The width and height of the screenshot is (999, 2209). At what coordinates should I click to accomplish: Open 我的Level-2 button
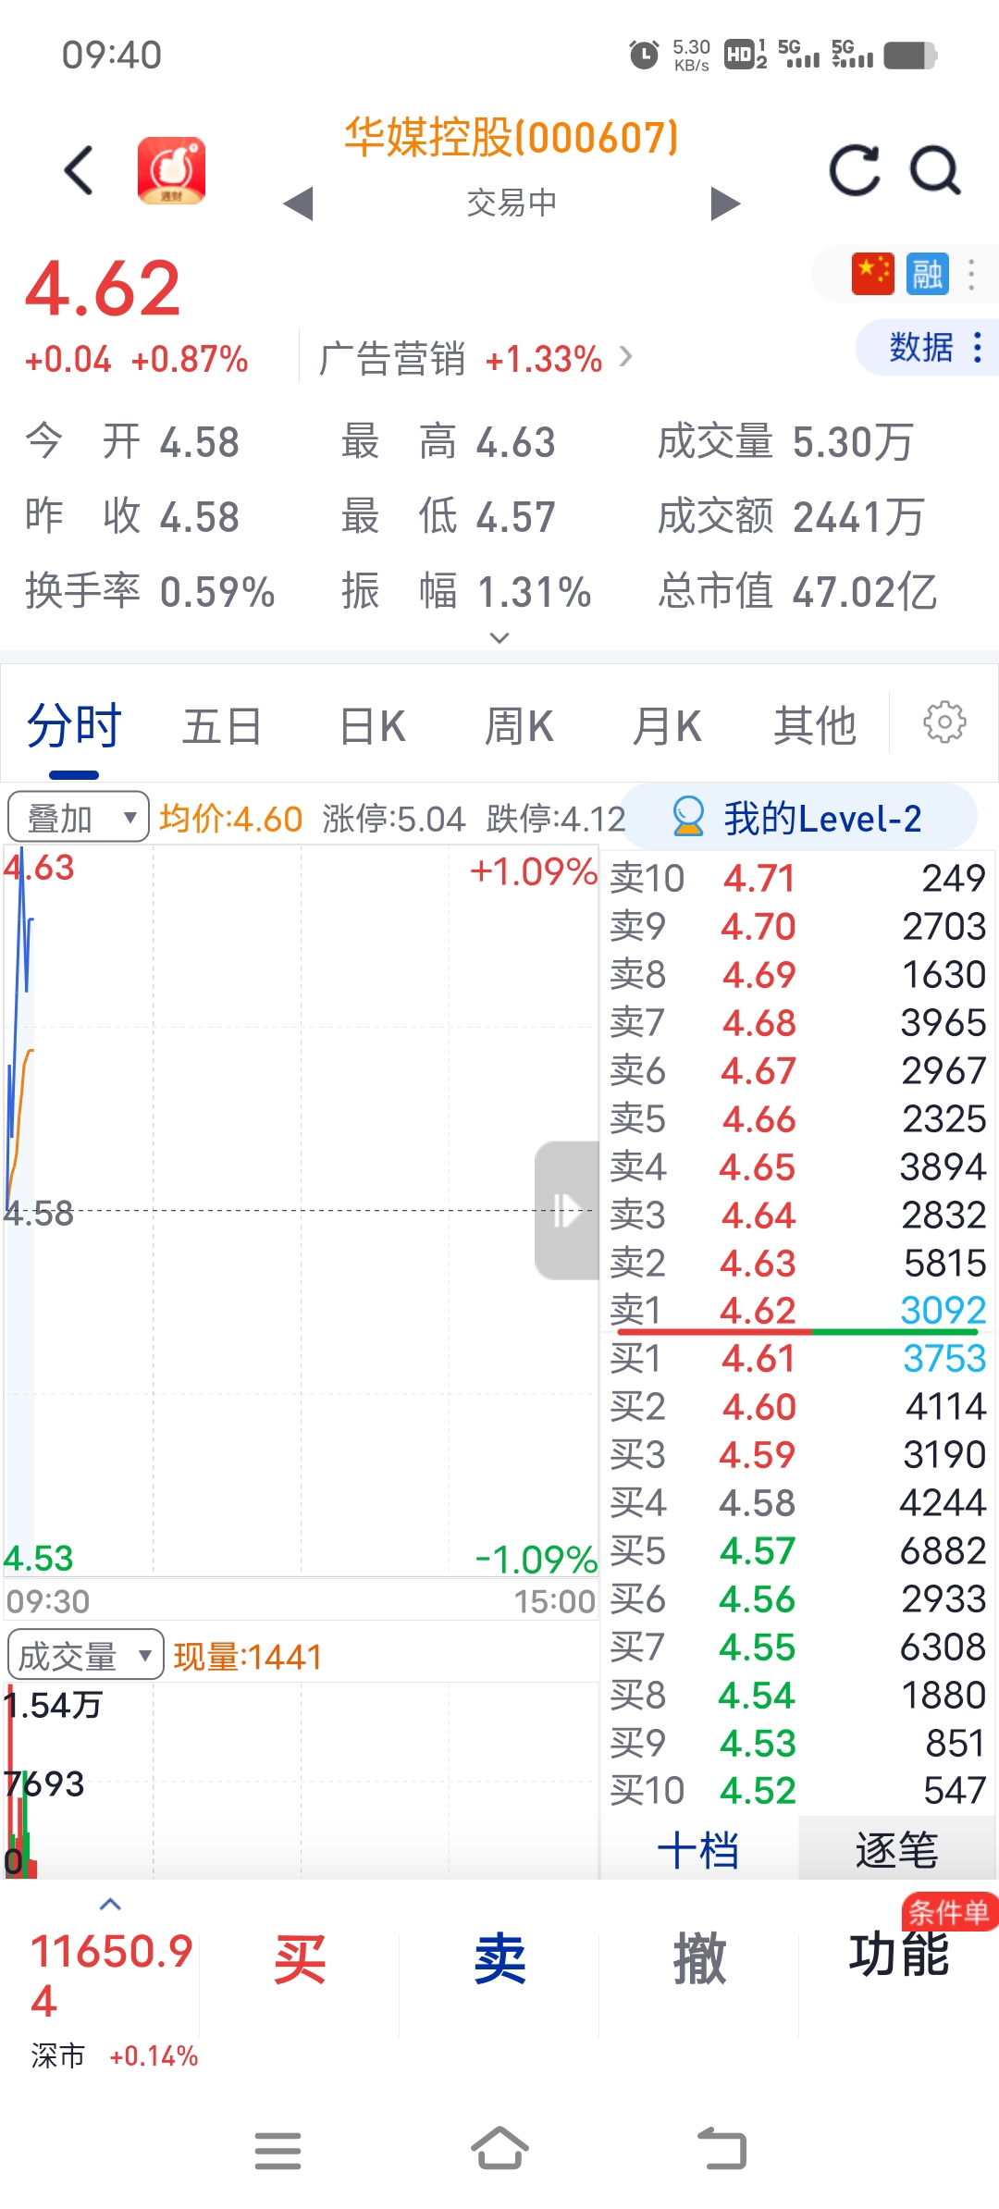[x=798, y=818]
